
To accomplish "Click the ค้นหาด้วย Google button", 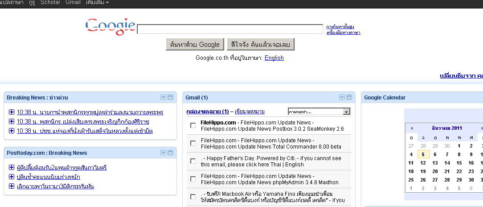I will [x=195, y=45].
